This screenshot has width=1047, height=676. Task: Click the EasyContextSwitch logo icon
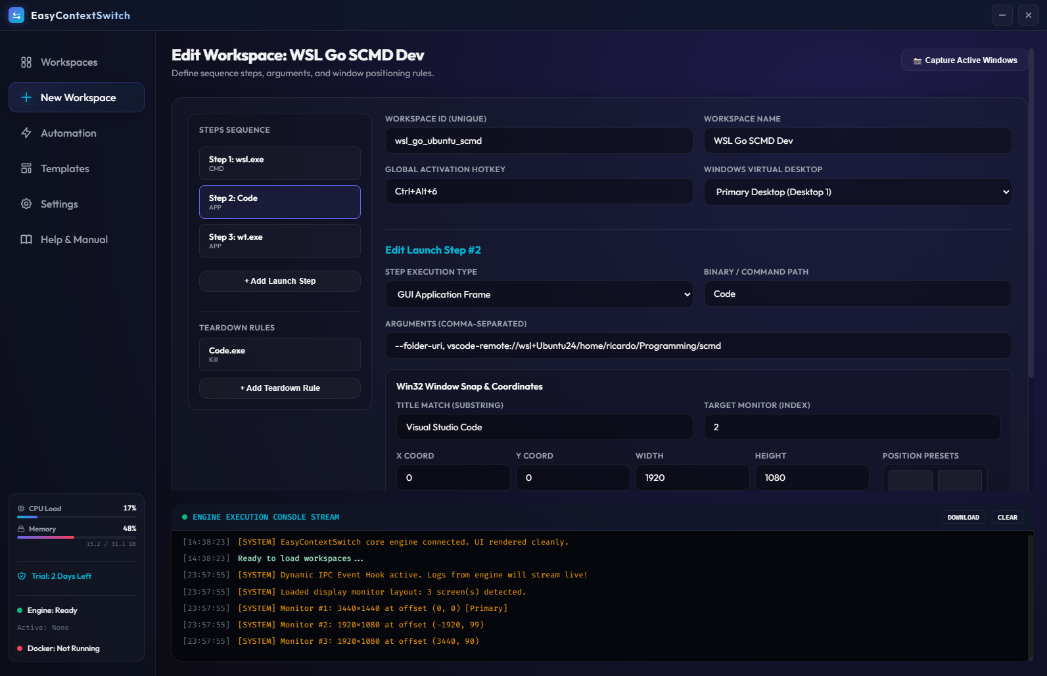(x=16, y=15)
